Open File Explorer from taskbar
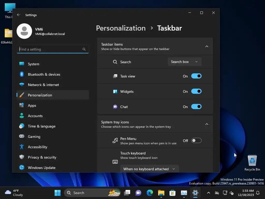 point(161,193)
